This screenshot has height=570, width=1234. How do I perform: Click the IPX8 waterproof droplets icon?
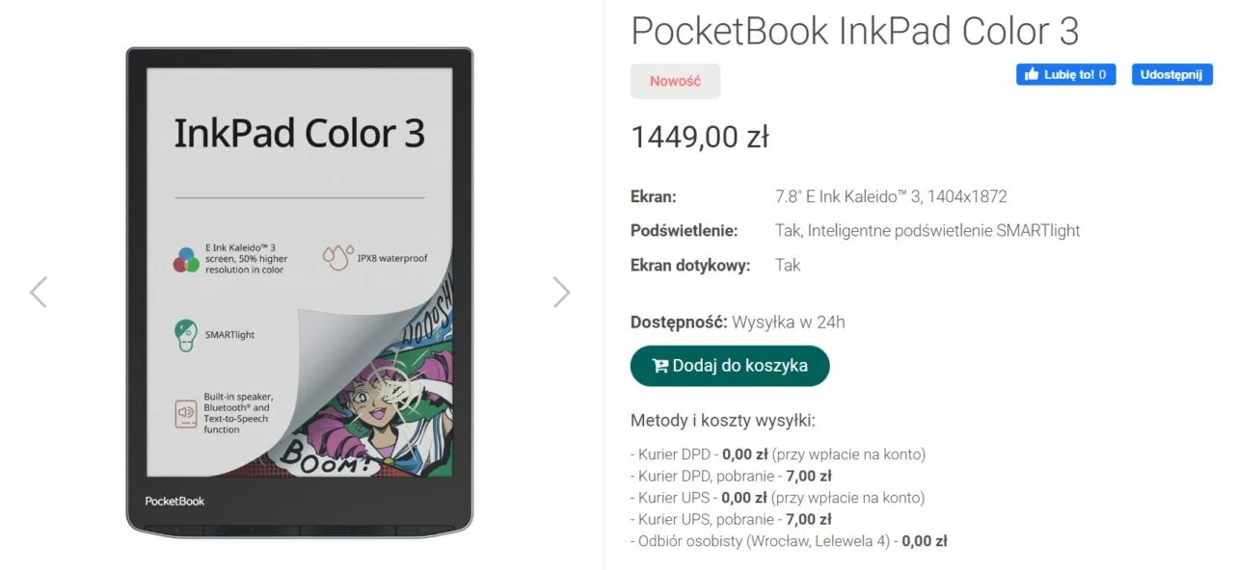[337, 257]
